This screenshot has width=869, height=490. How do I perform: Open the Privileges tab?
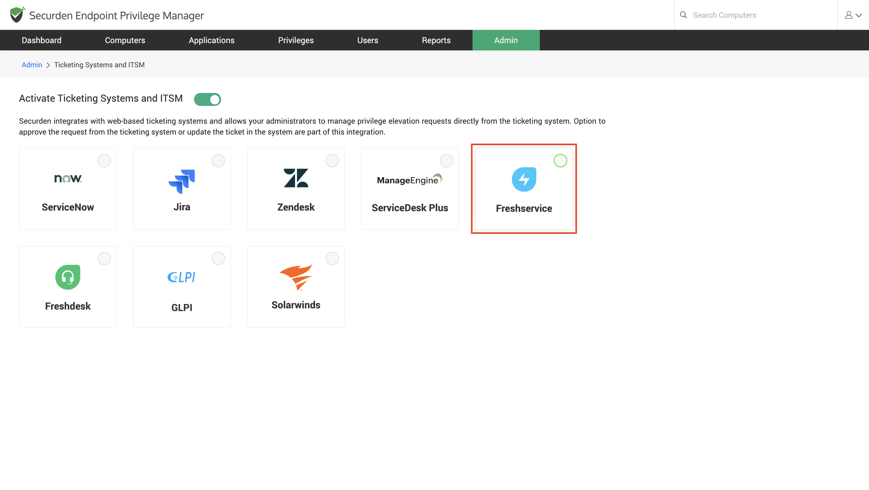pyautogui.click(x=296, y=40)
